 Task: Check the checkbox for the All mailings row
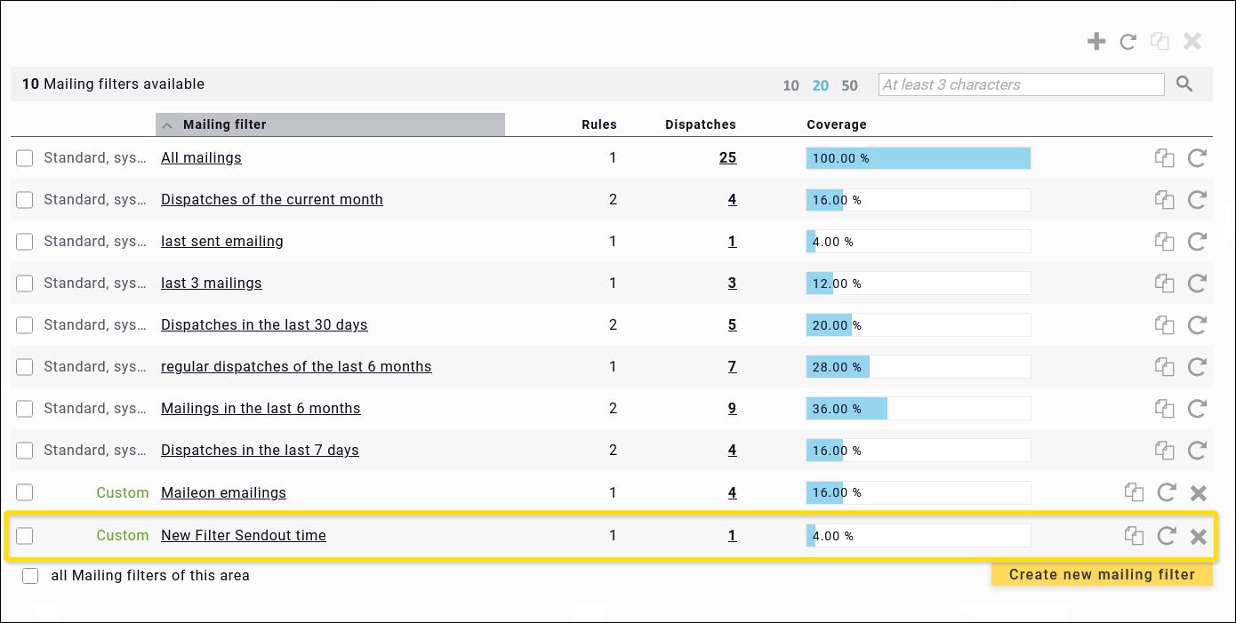coord(24,157)
